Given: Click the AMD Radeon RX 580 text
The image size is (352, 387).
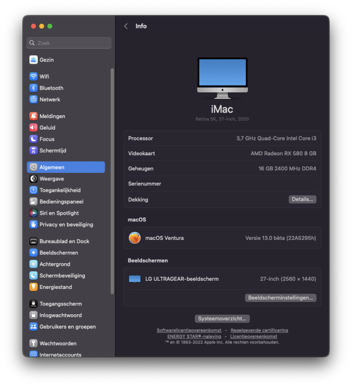Looking at the screenshot, I should pyautogui.click(x=283, y=154).
